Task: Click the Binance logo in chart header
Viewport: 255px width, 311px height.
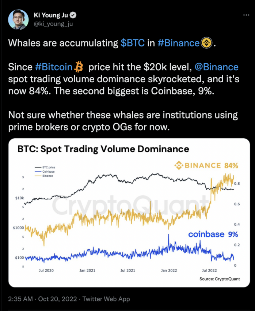Action: pos(179,165)
